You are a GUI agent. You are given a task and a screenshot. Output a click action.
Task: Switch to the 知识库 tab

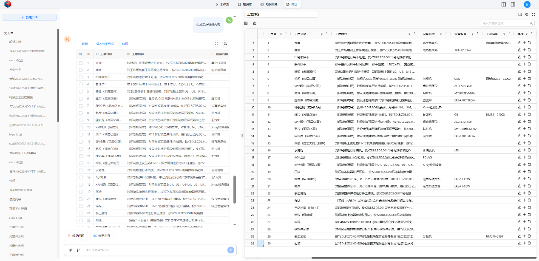pyautogui.click(x=245, y=4)
